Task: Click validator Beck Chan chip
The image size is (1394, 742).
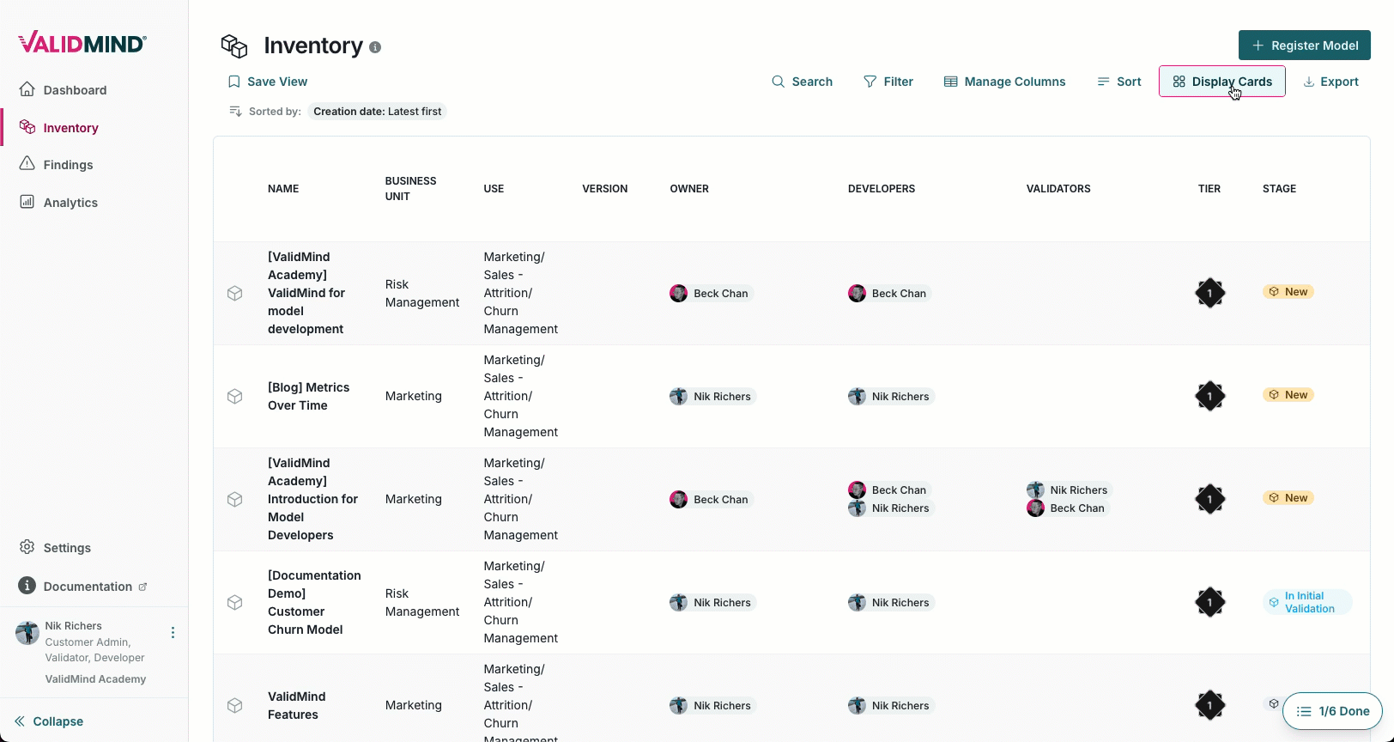Action: click(1067, 508)
